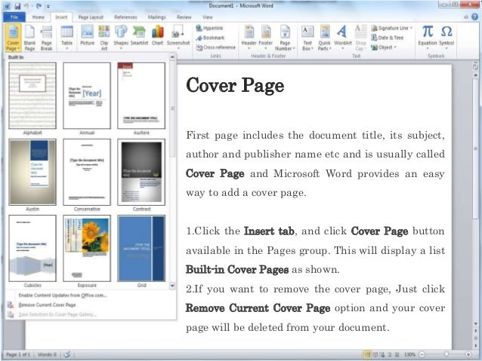This screenshot has height=361, width=482.
Task: Open the Shapes gallery
Action: (121, 38)
